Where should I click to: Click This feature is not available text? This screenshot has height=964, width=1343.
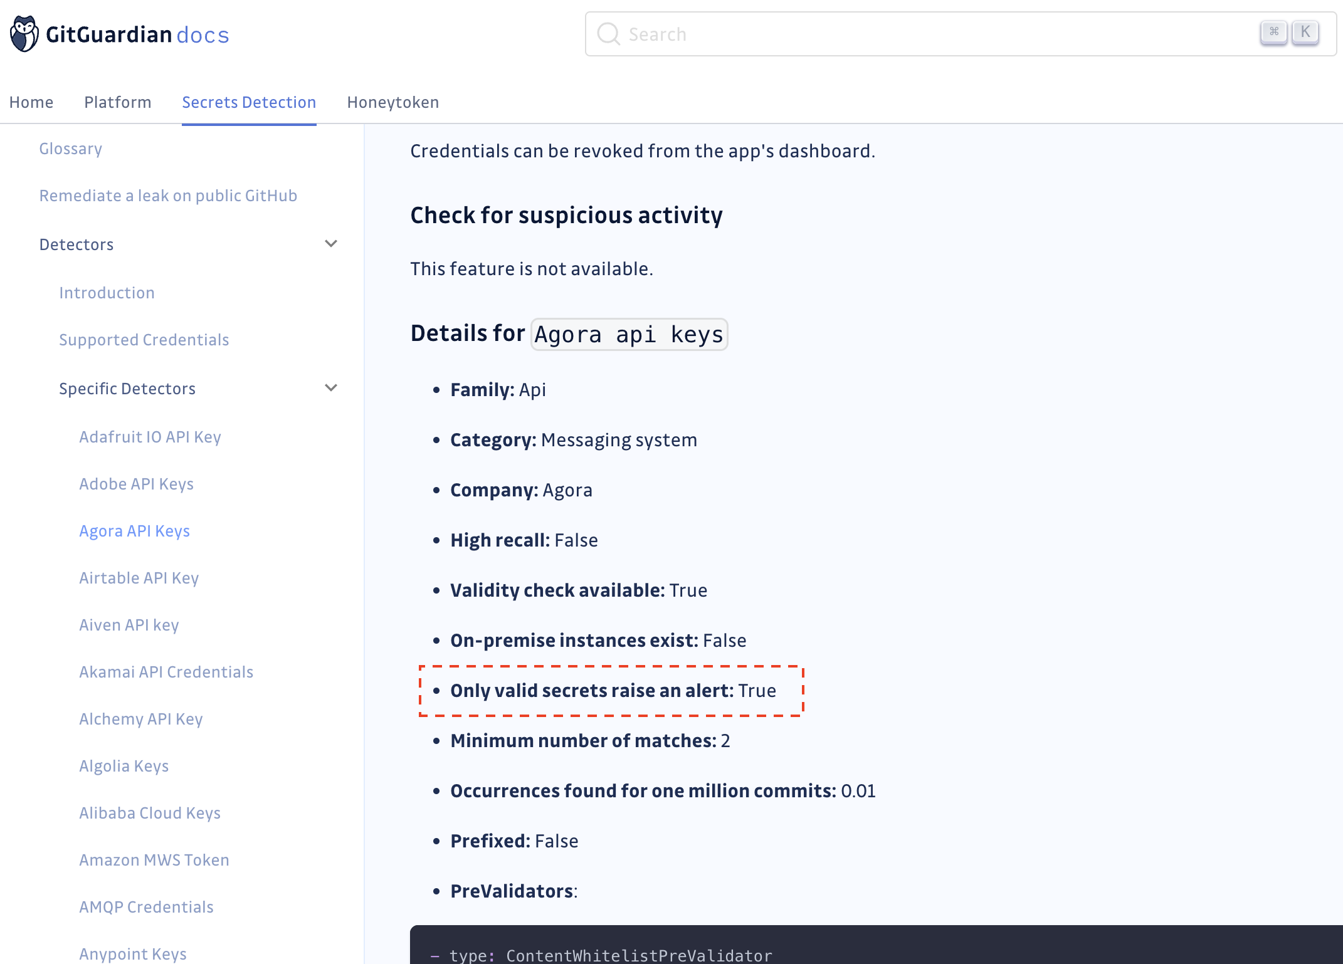point(532,269)
